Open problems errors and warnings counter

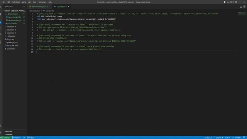[x=30, y=137]
